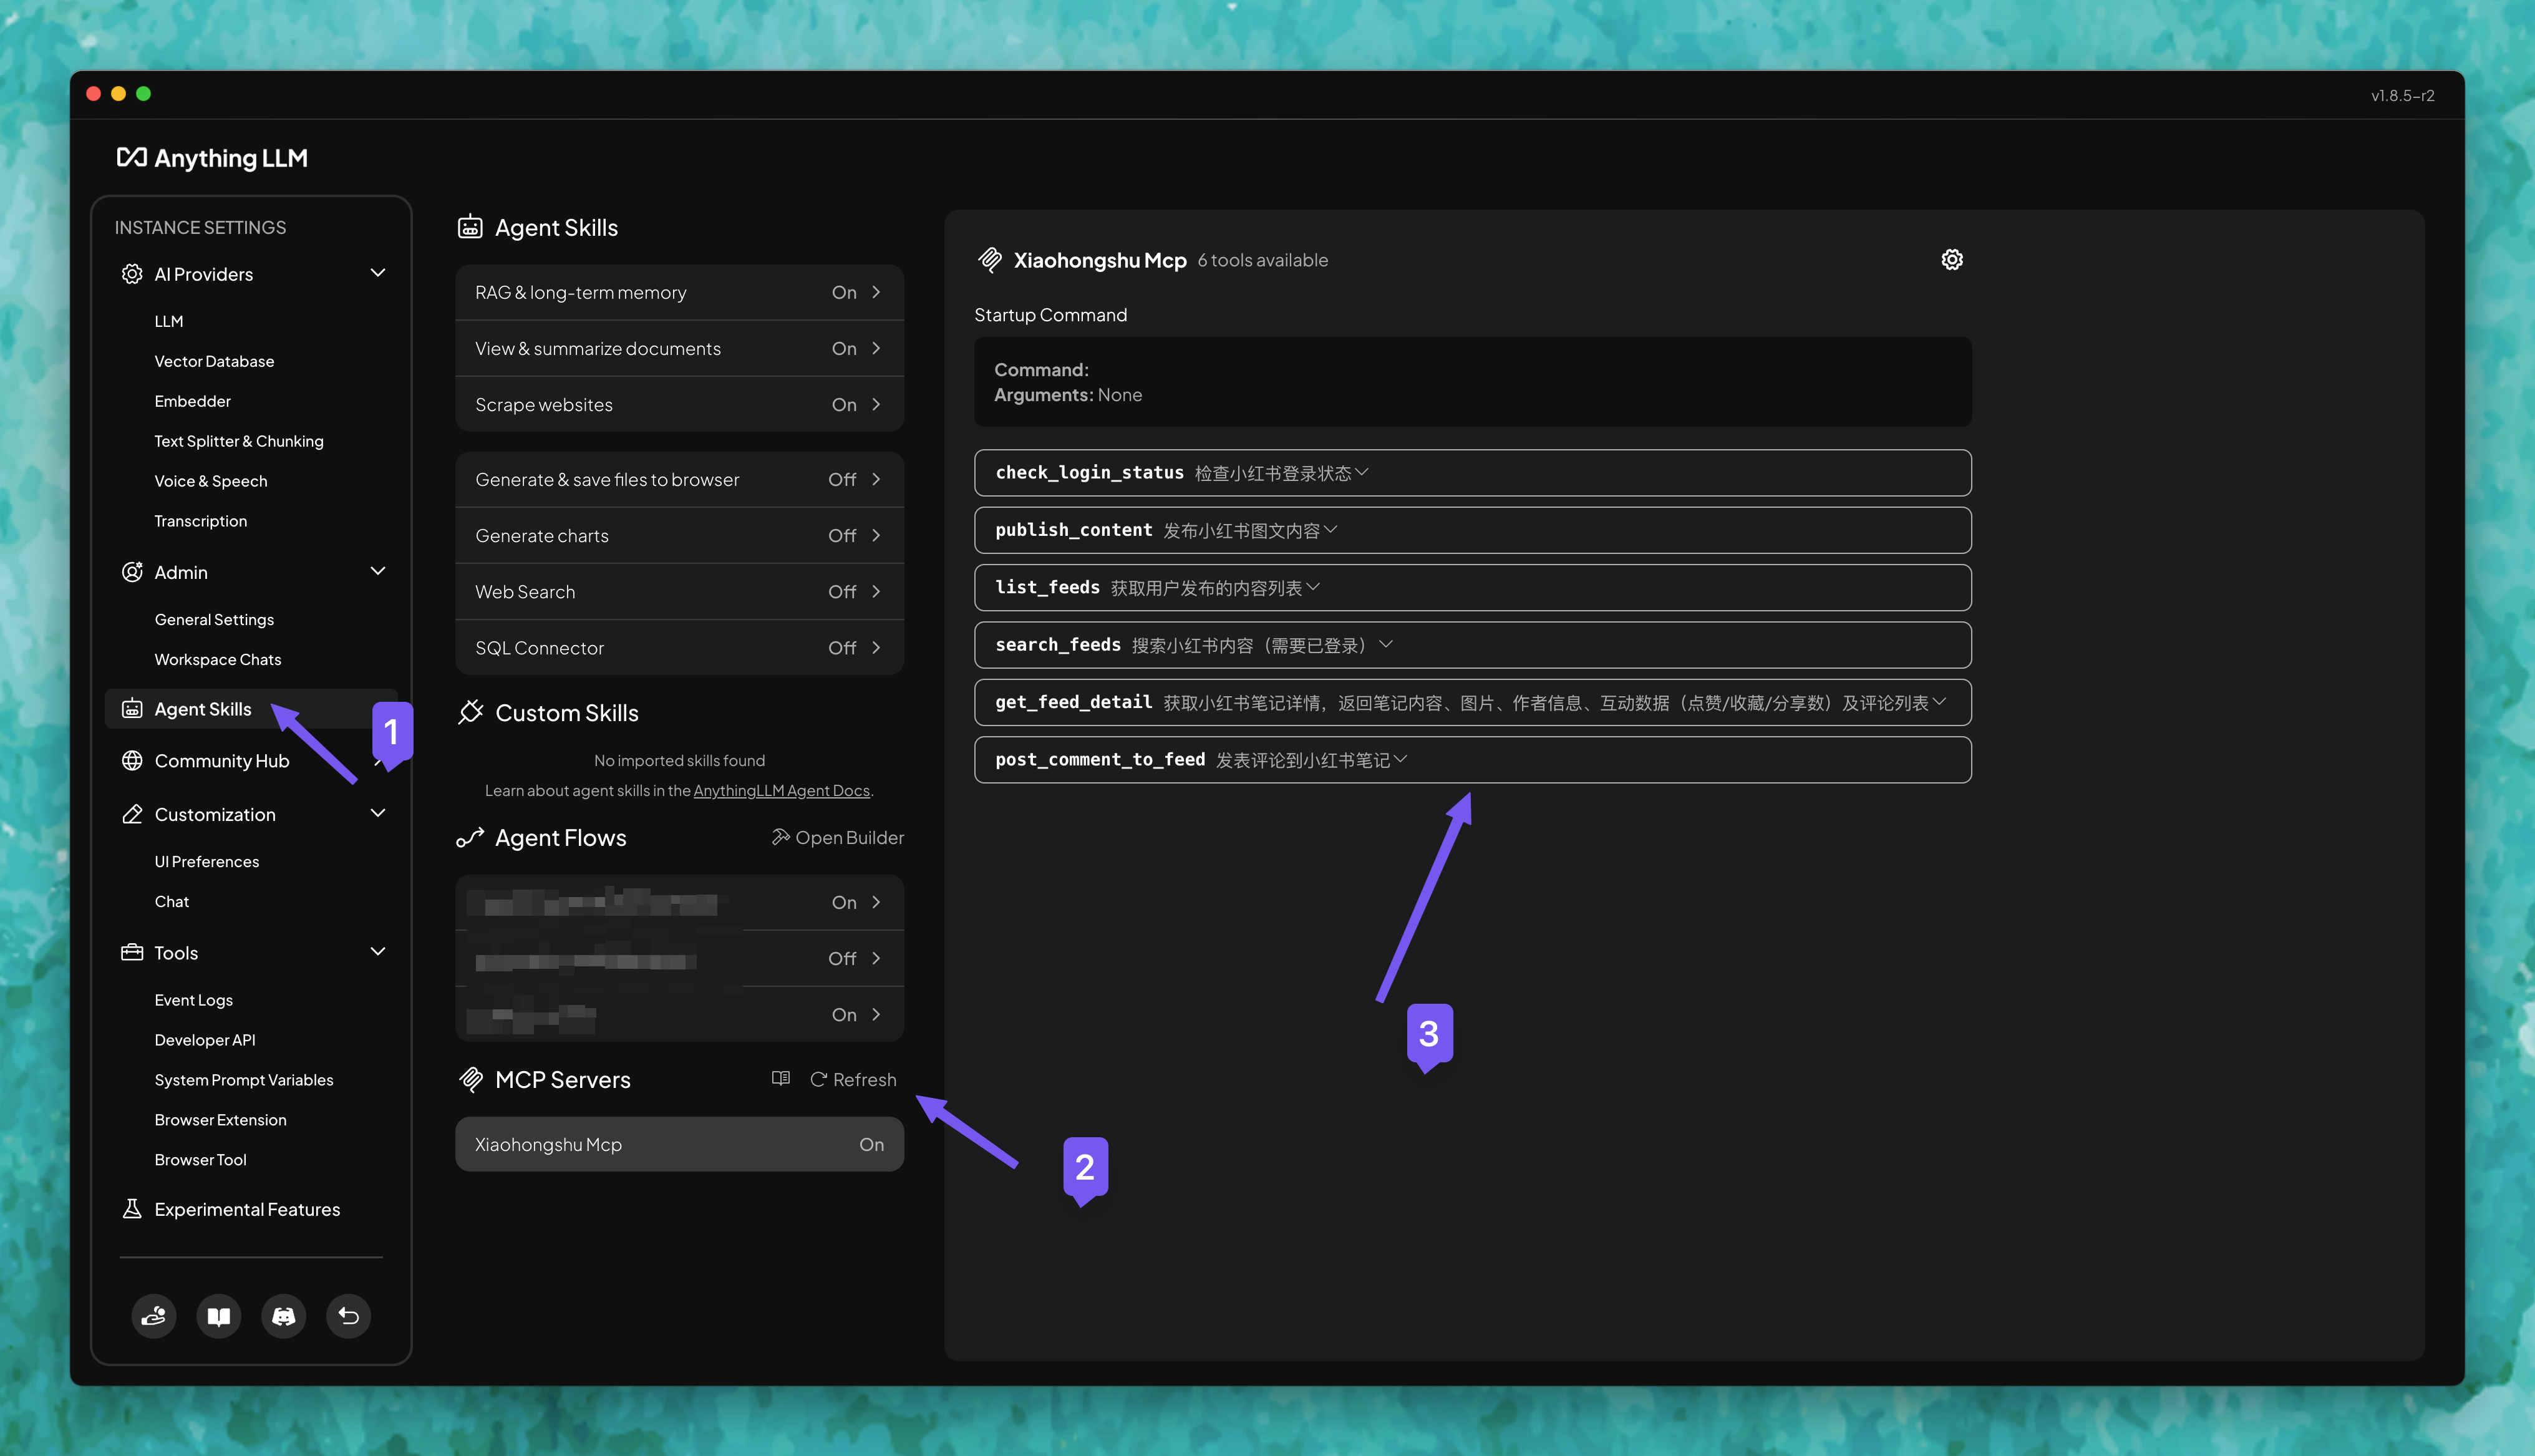The height and width of the screenshot is (1456, 2535).
Task: Open Workspace Chats
Action: point(218,659)
